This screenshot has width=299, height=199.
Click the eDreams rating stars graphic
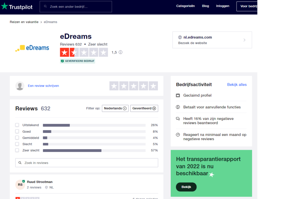coord(84,52)
